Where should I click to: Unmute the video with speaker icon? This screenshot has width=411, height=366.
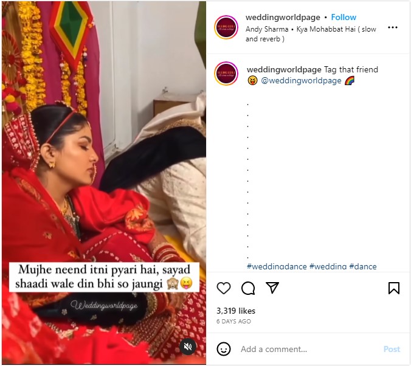coord(188,347)
